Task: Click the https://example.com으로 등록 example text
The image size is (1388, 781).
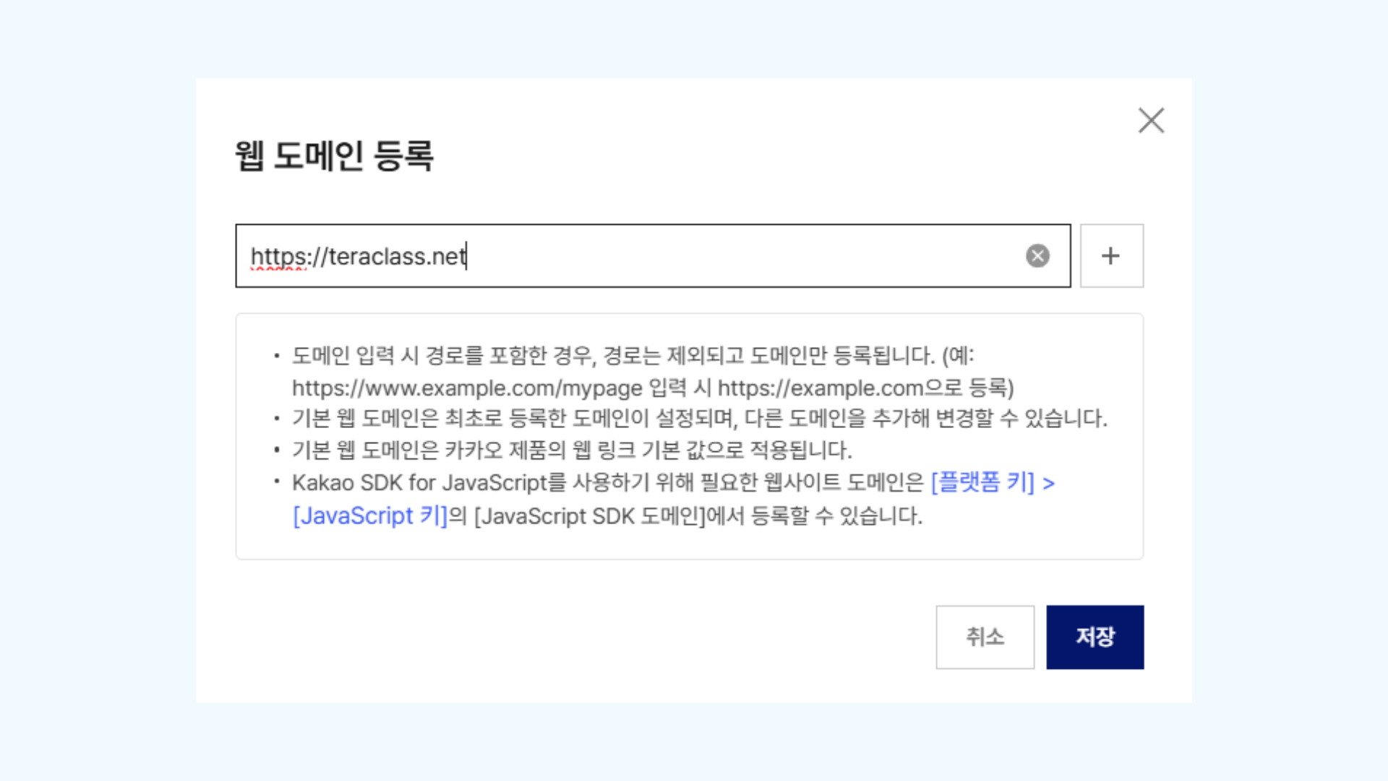Action: tap(865, 388)
